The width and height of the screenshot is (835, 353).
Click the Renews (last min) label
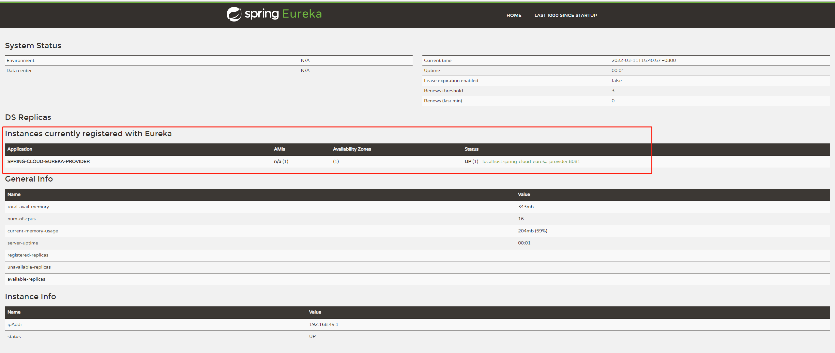click(x=443, y=101)
